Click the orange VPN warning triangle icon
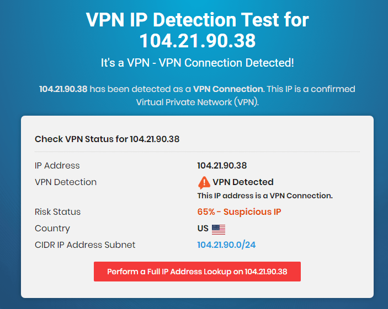388x309 pixels. pyautogui.click(x=204, y=182)
